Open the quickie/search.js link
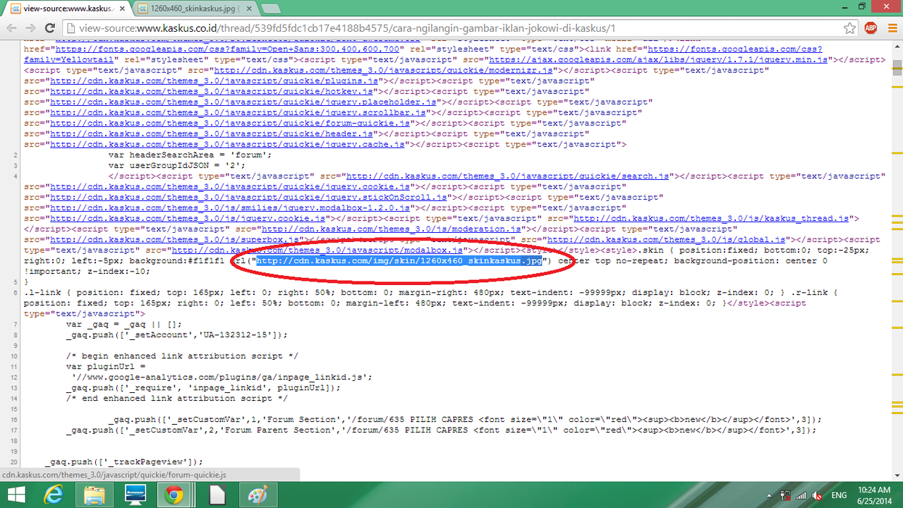Screen dimensions: 903x508 coord(507,176)
